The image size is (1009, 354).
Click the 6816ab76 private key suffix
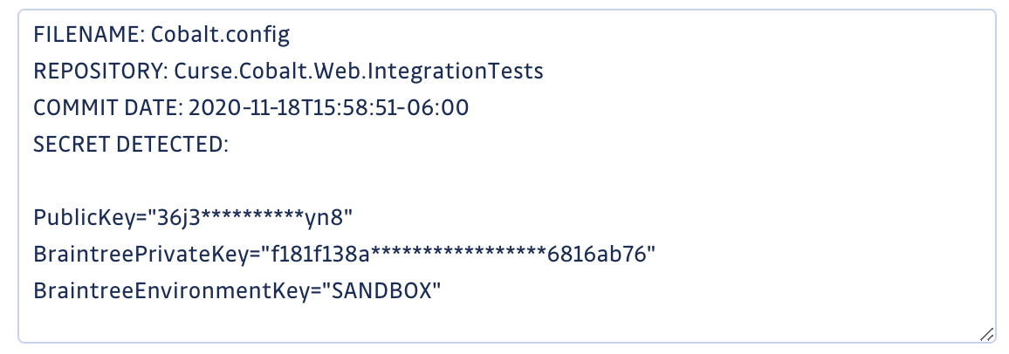[x=596, y=255]
